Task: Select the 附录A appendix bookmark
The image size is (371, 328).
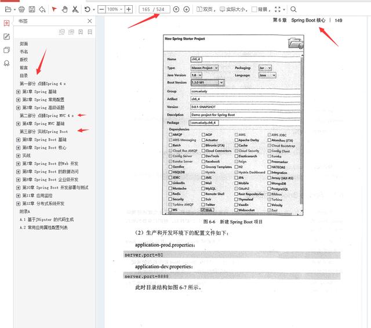Action: click(x=25, y=212)
